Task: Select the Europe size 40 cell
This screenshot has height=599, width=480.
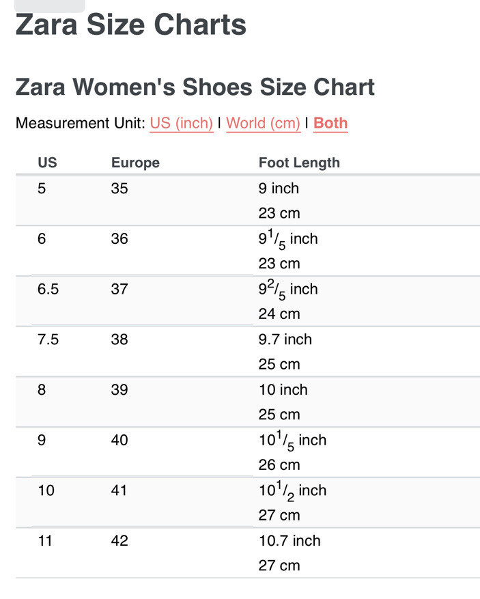Action: pyautogui.click(x=119, y=441)
